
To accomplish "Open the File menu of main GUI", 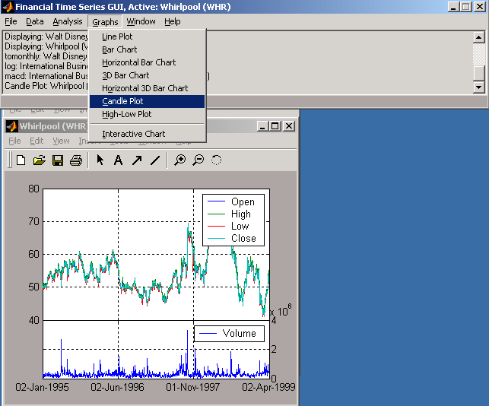I will (x=11, y=21).
